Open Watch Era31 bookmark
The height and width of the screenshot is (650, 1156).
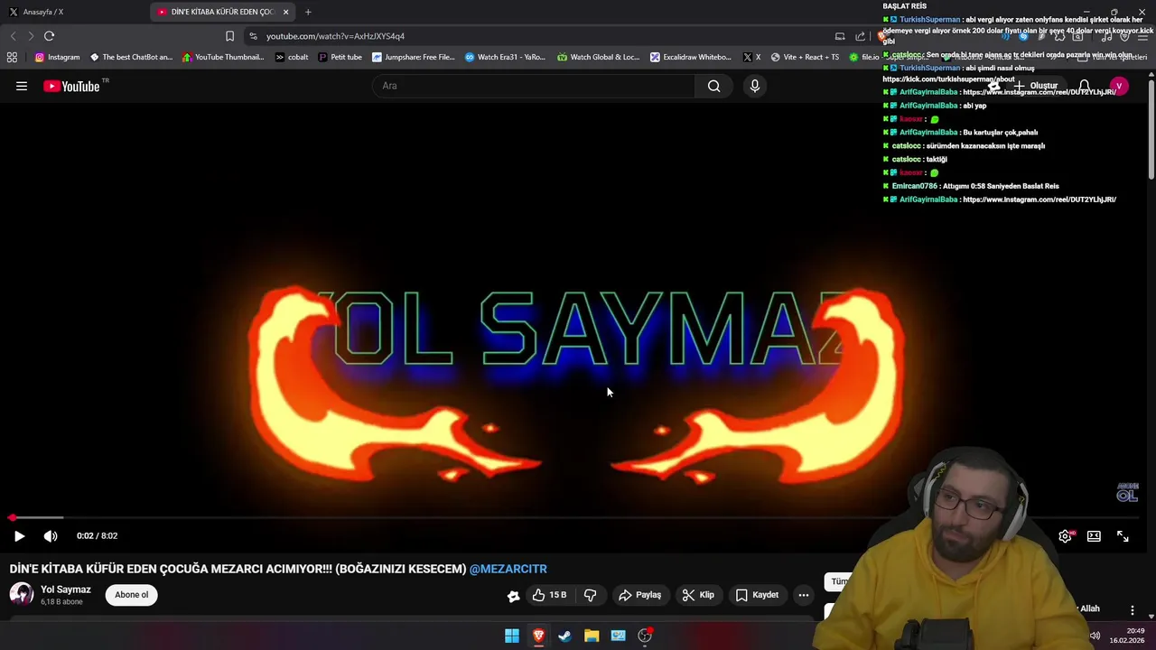coord(505,57)
